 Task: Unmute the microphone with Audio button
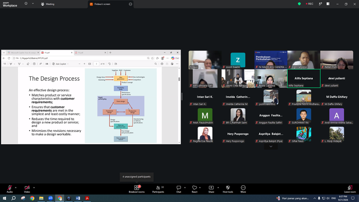coord(10,189)
